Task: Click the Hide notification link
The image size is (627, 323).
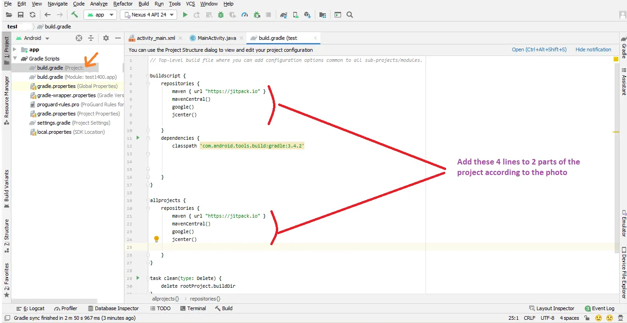Action: pos(593,49)
